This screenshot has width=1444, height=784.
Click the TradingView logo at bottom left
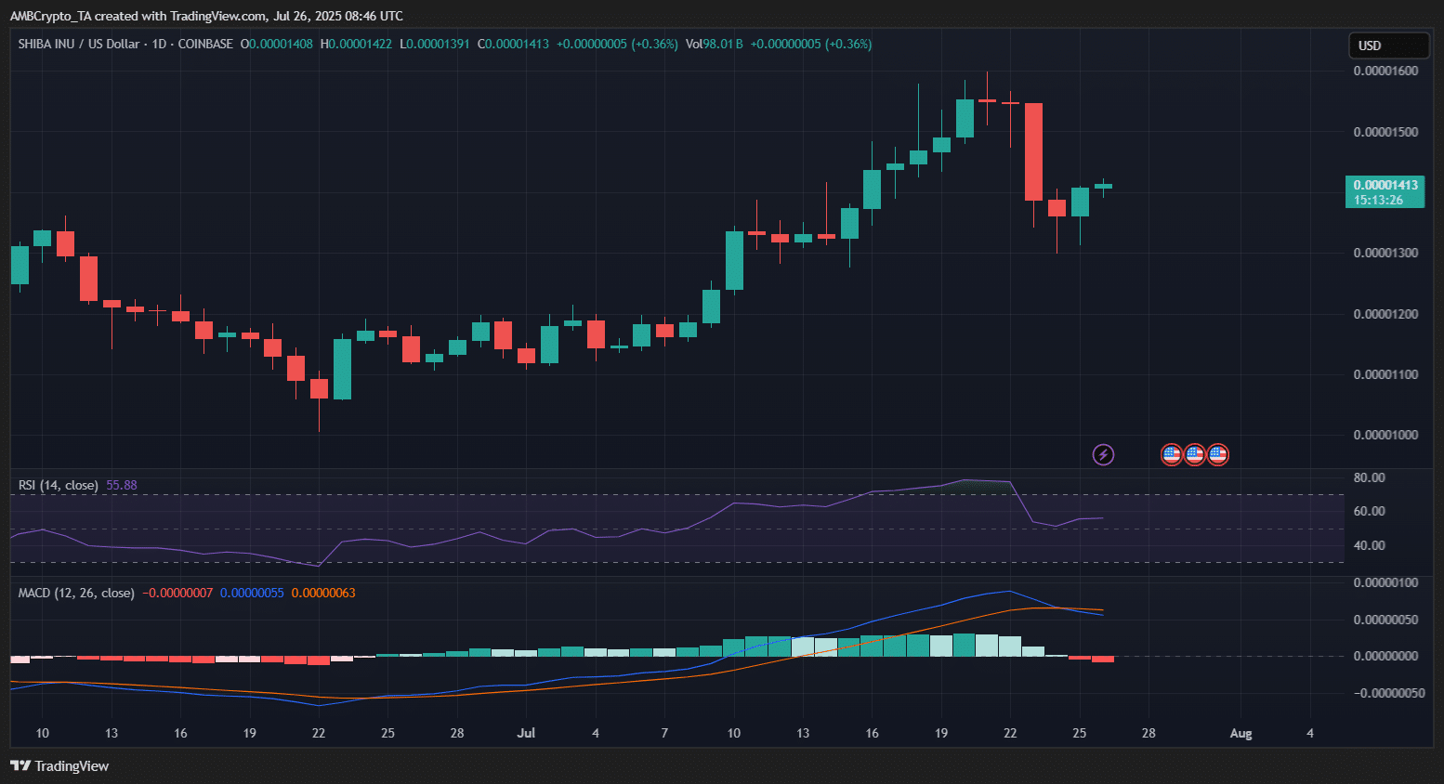click(x=59, y=766)
